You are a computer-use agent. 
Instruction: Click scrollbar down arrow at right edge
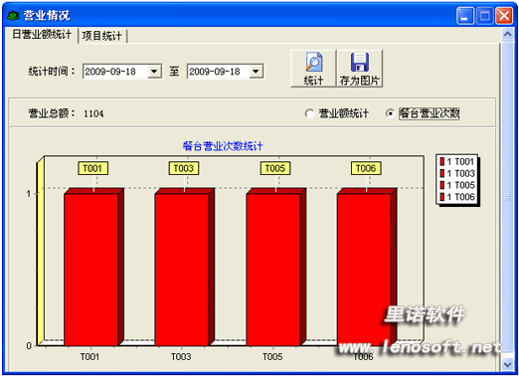pyautogui.click(x=507, y=364)
